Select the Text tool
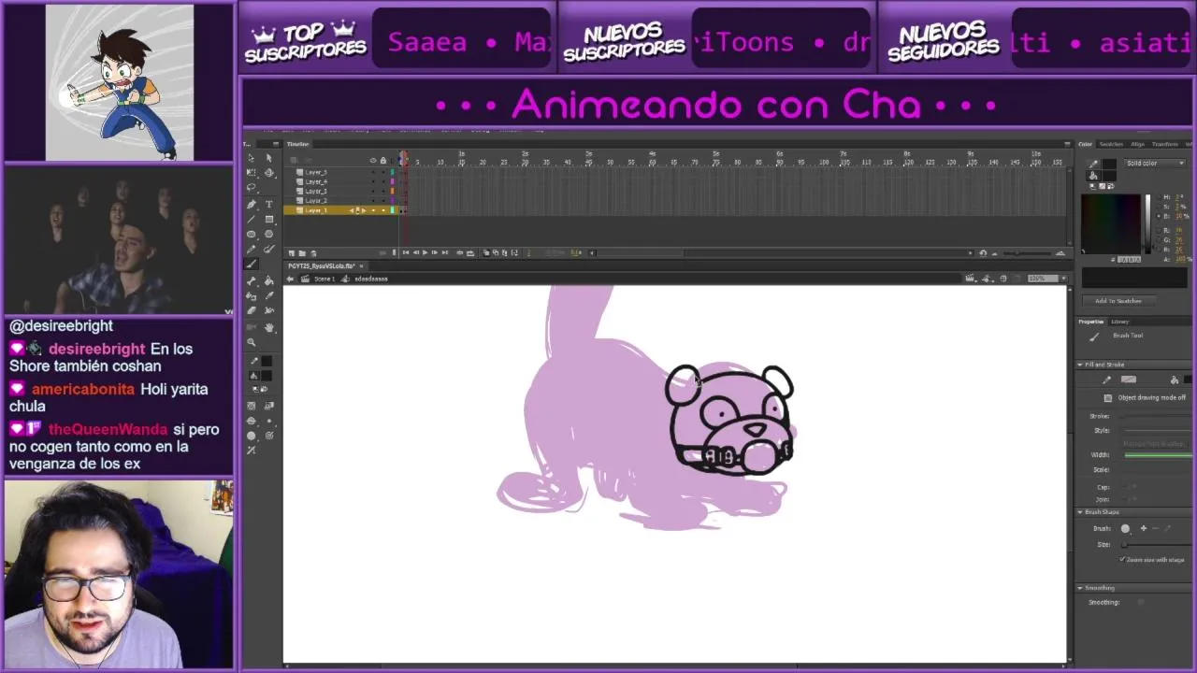Image resolution: width=1197 pixels, height=673 pixels. (269, 205)
